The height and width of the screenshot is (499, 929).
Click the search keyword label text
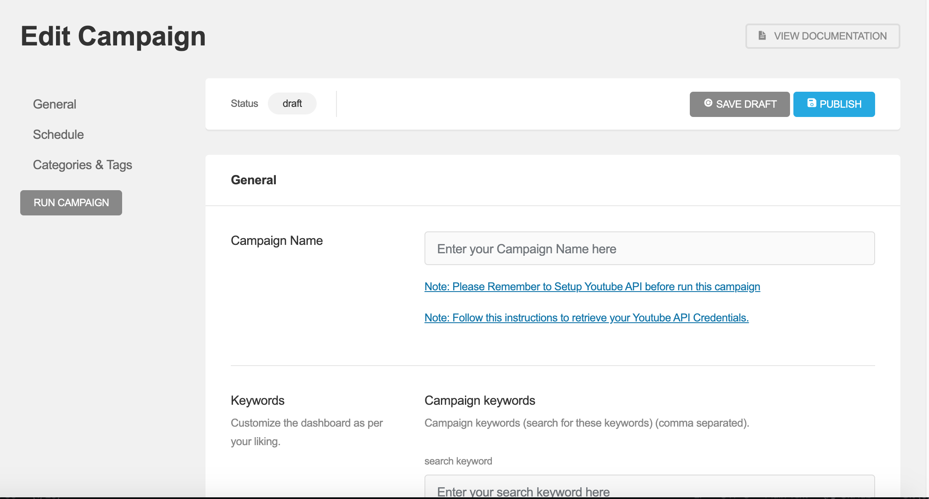click(x=458, y=461)
